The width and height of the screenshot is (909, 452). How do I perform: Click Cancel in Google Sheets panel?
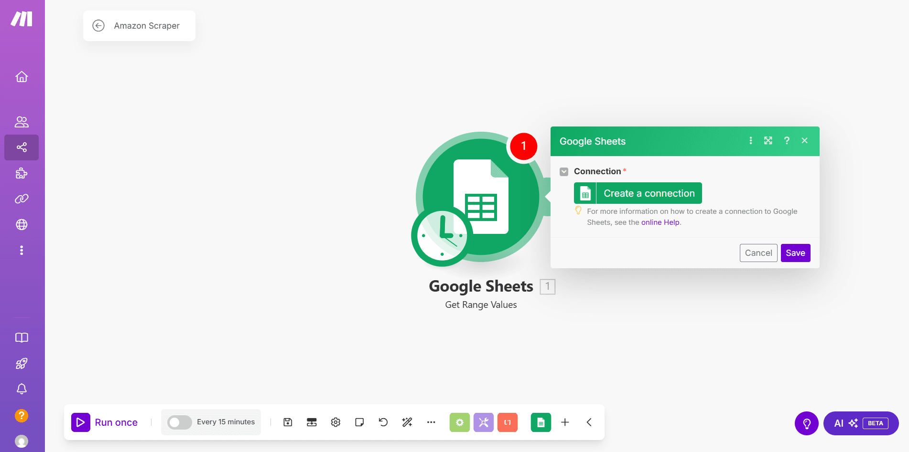[x=758, y=253]
